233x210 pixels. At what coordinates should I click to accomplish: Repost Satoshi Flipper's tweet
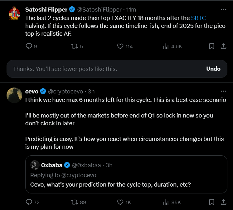[x=74, y=46]
